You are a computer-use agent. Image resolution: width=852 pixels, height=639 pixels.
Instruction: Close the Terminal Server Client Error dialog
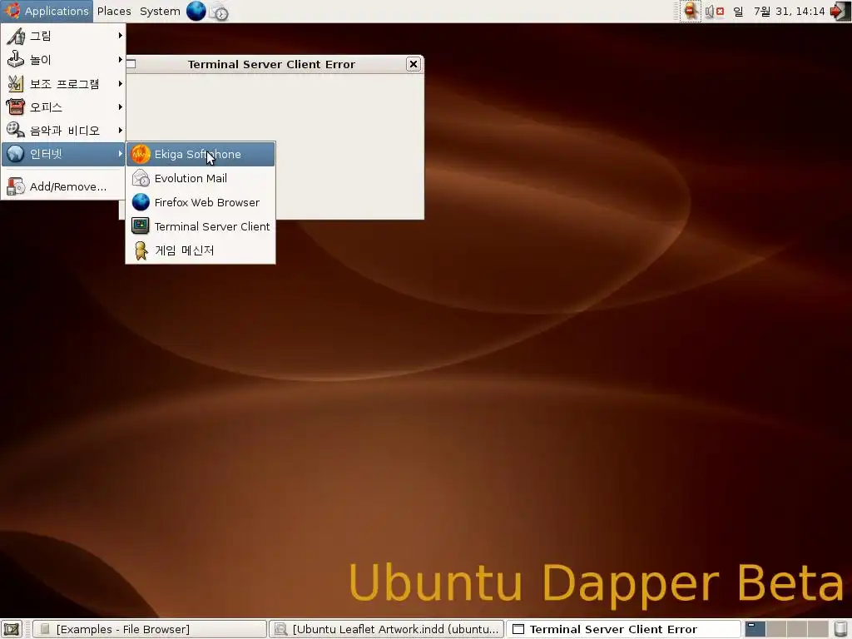point(414,64)
